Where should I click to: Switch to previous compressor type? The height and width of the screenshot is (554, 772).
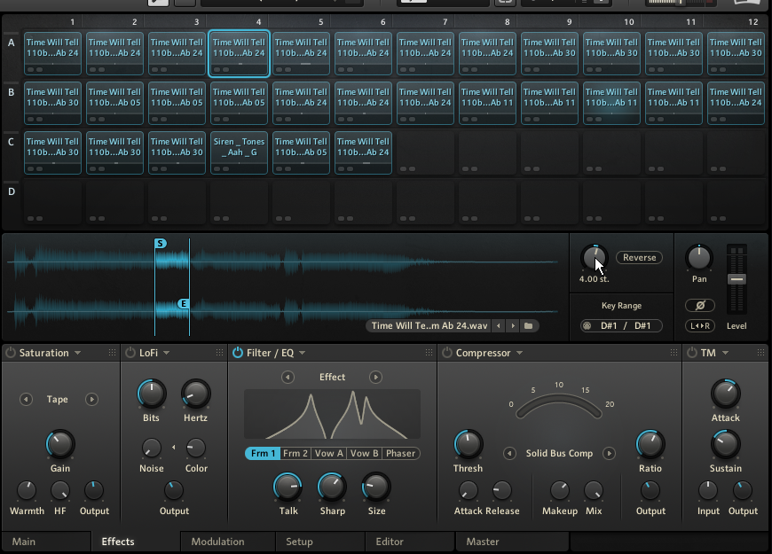509,454
